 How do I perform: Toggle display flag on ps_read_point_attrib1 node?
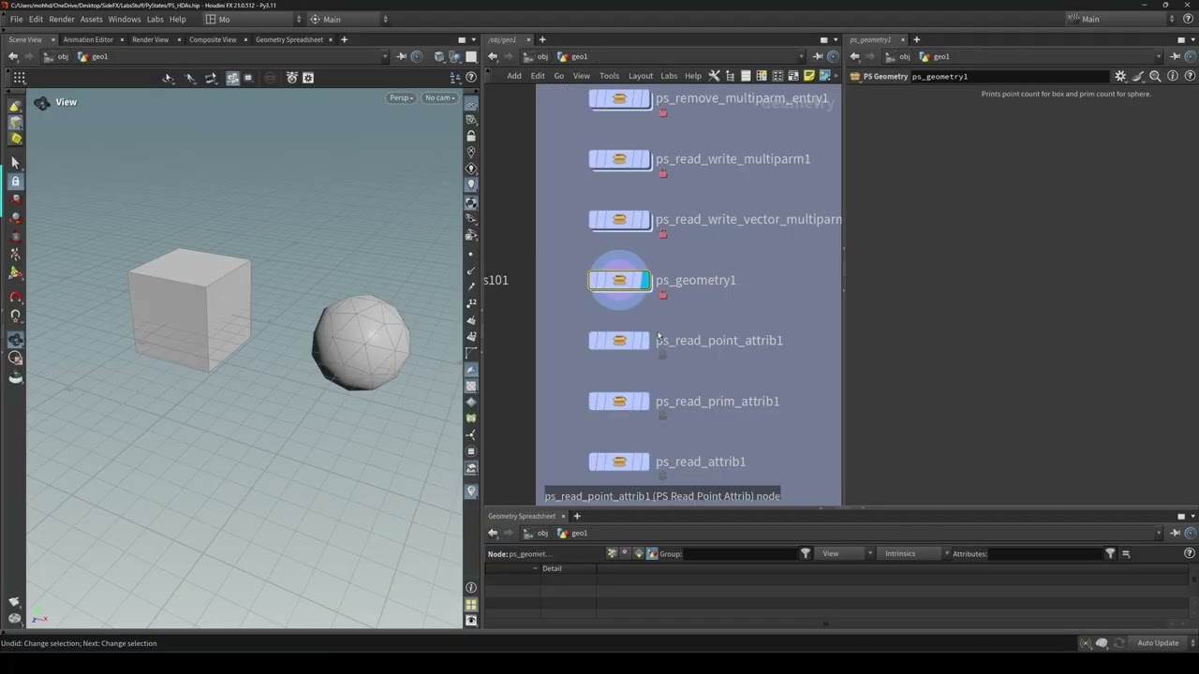[644, 341]
